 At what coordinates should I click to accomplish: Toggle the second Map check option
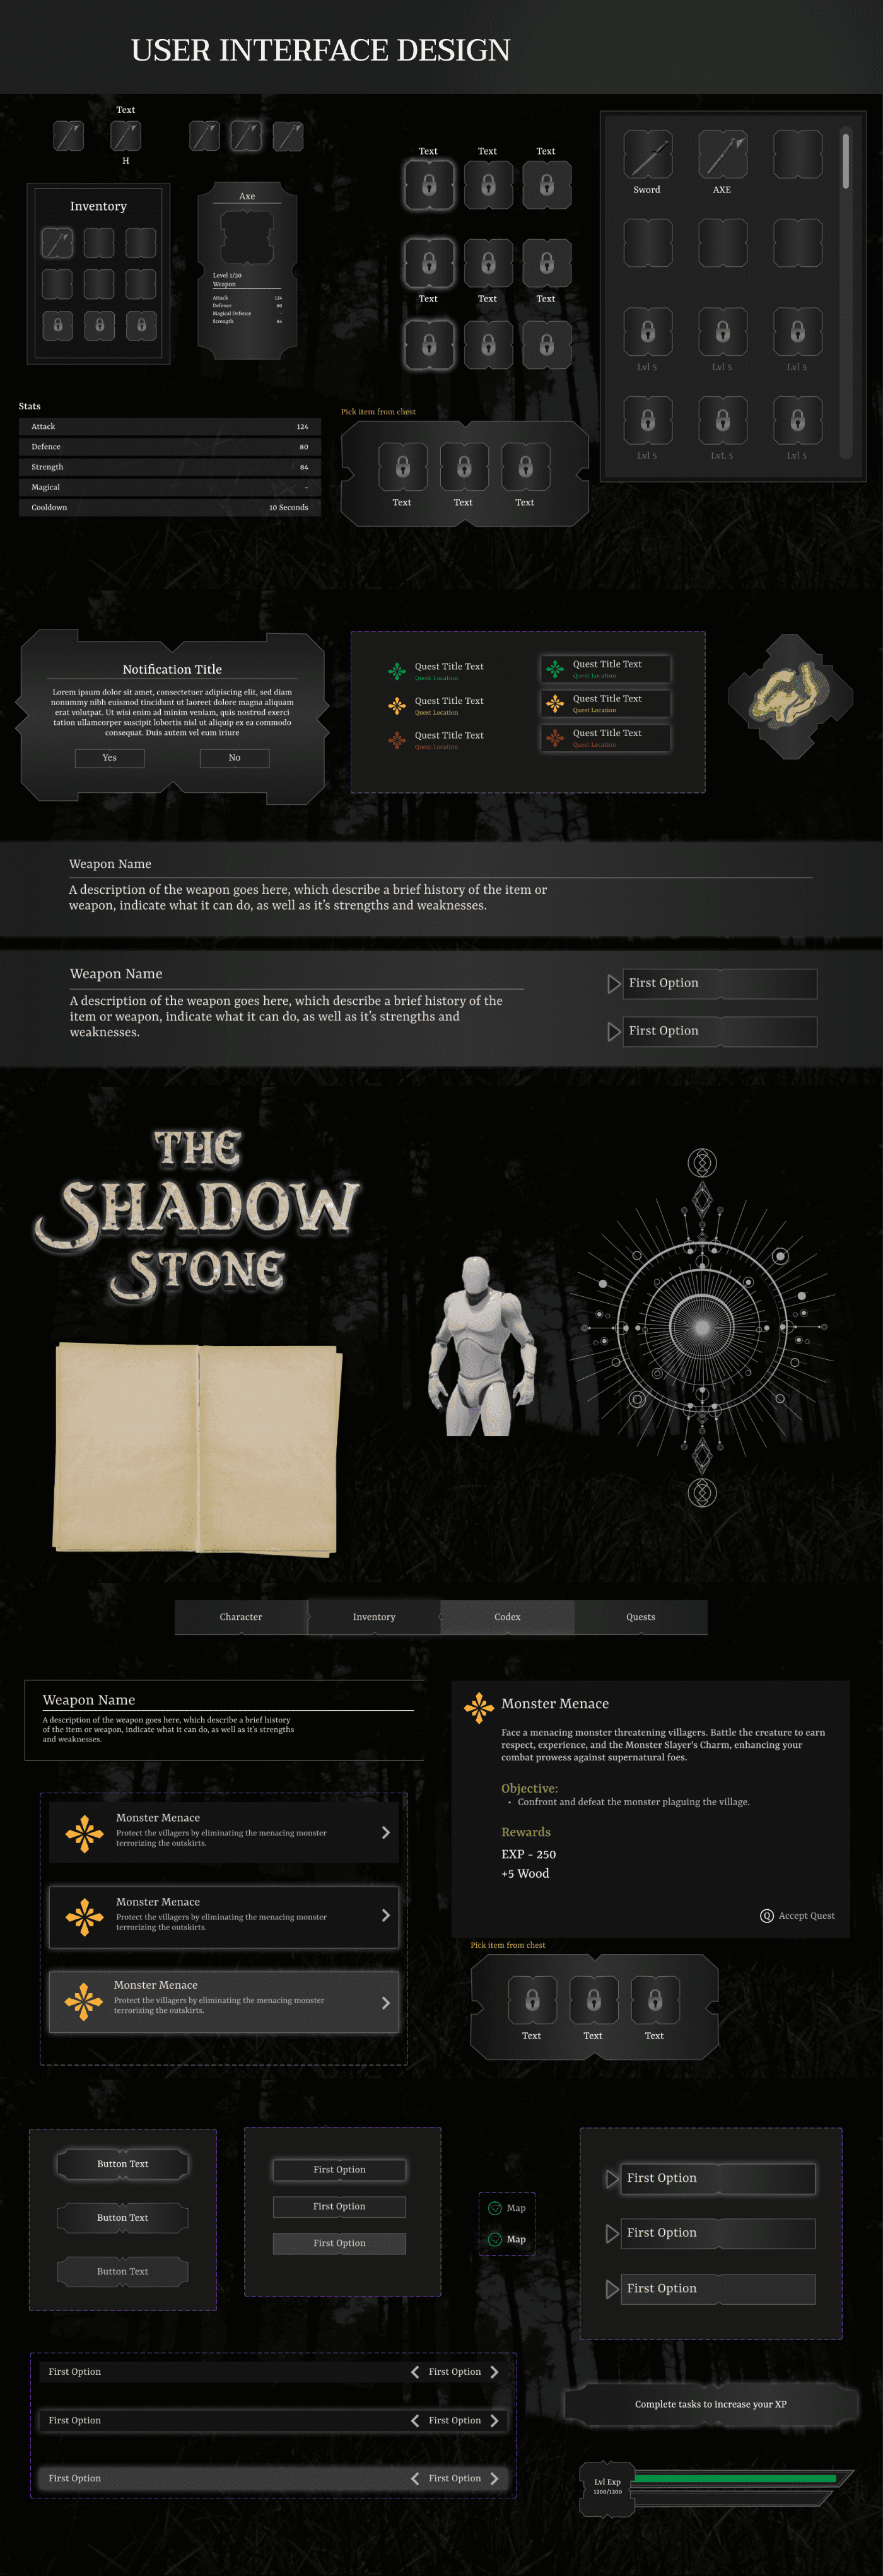(495, 2239)
